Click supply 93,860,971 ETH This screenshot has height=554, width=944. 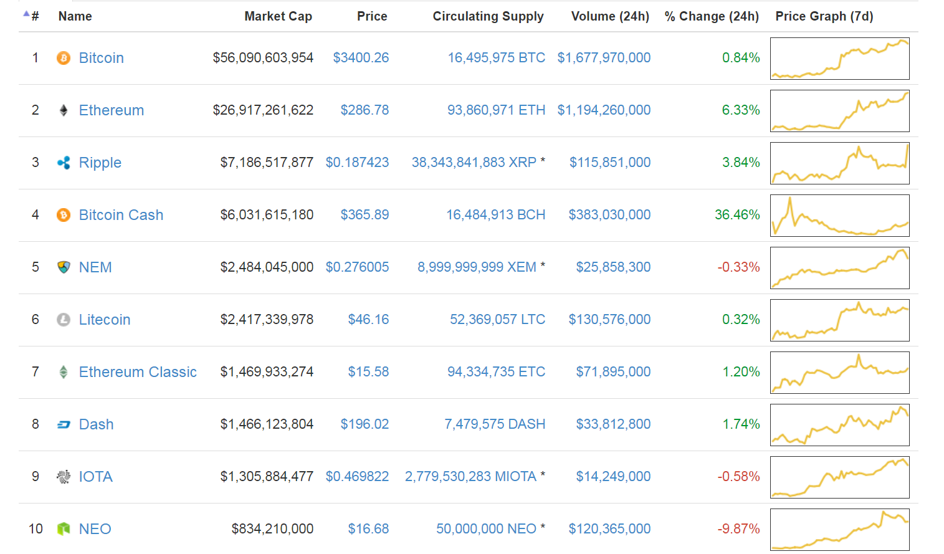pyautogui.click(x=497, y=110)
